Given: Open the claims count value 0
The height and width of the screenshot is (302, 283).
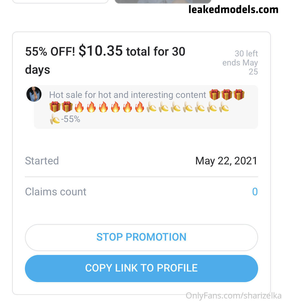Looking at the screenshot, I should tap(255, 192).
